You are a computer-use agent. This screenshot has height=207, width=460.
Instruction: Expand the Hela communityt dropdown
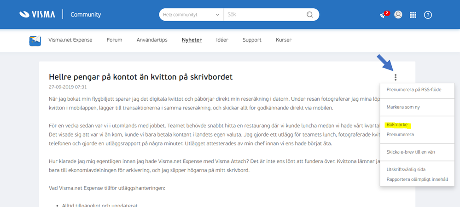(x=191, y=15)
